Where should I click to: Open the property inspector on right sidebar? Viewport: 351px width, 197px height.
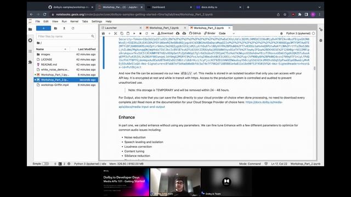tap(321, 30)
